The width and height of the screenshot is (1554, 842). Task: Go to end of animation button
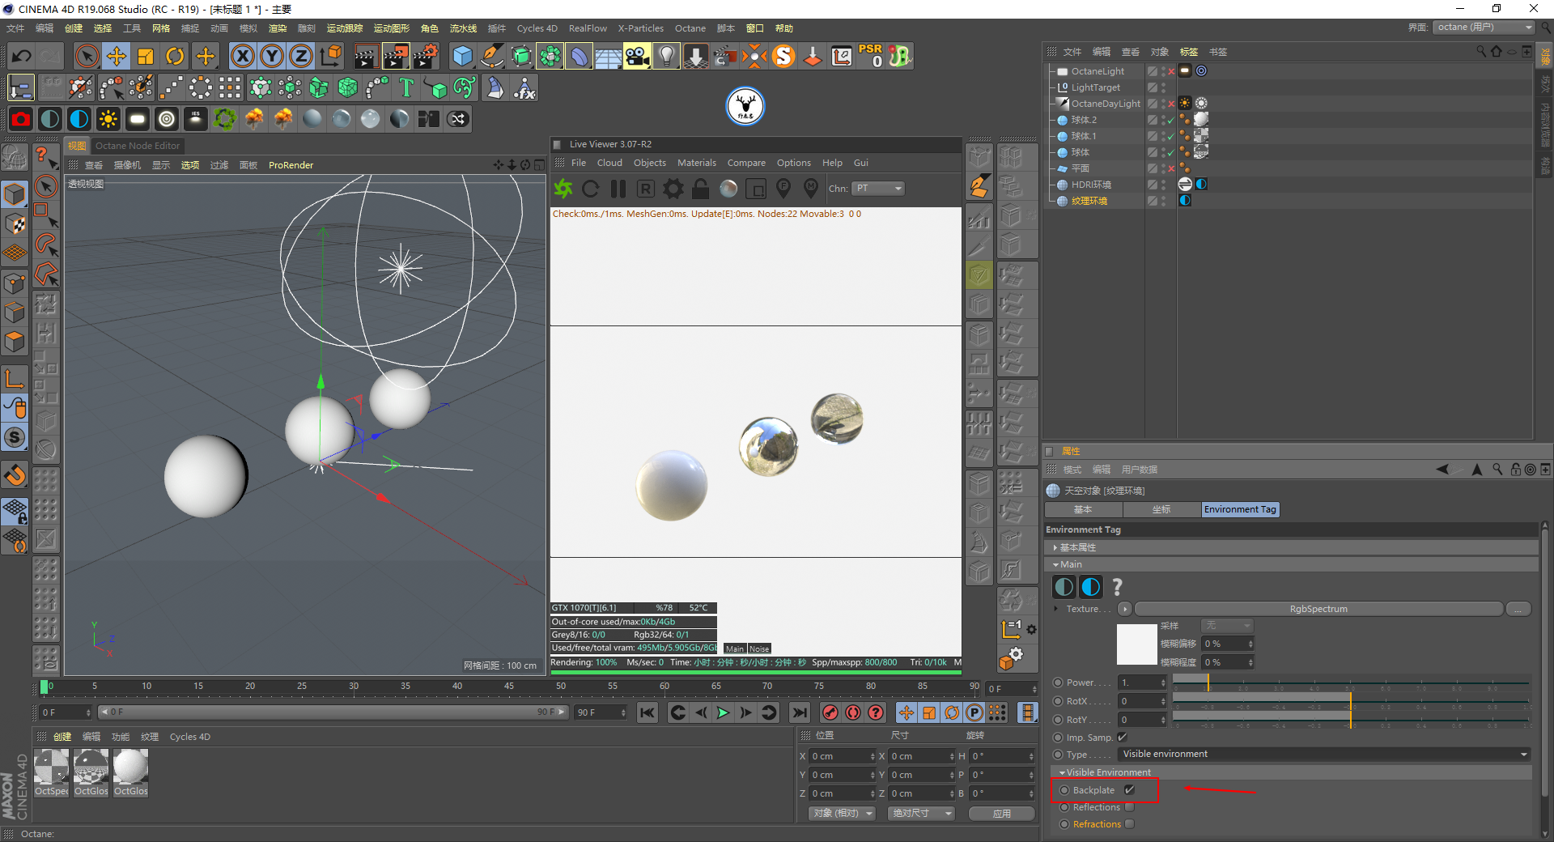[x=799, y=712]
